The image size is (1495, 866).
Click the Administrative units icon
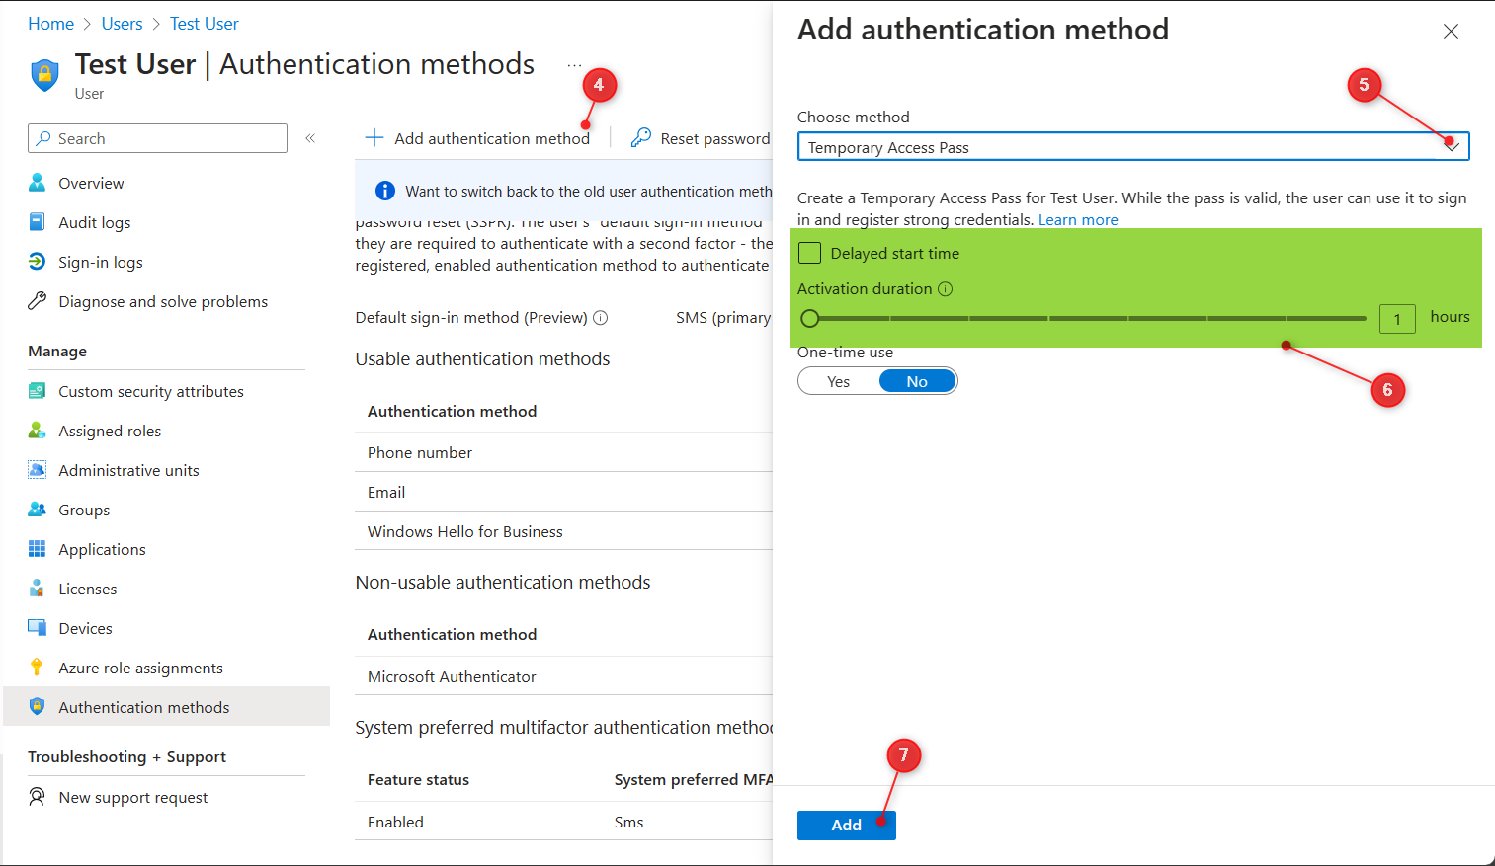[37, 470]
